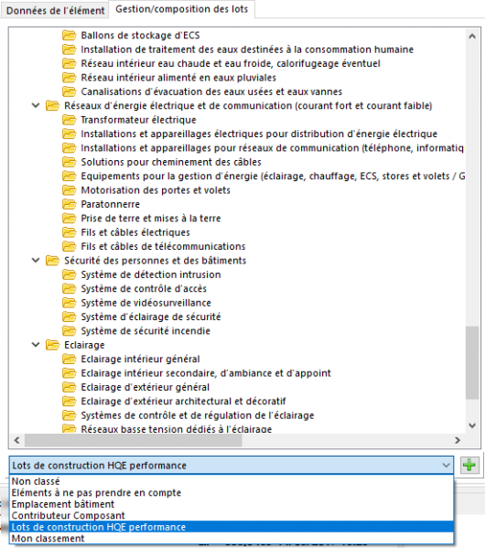The height and width of the screenshot is (548, 485).
Task: Choose Emplacement bâtiment option
Action: point(232,504)
